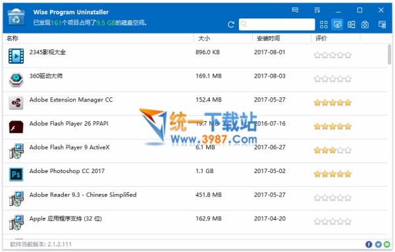Click the 169.1 MB size value
Image resolution: width=395 pixels, height=252 pixels.
(209, 76)
